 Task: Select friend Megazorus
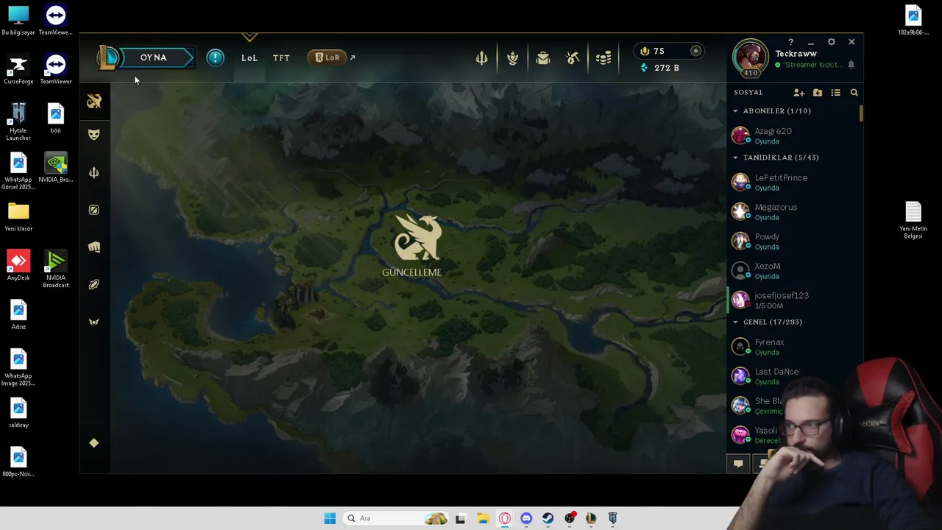click(x=793, y=211)
